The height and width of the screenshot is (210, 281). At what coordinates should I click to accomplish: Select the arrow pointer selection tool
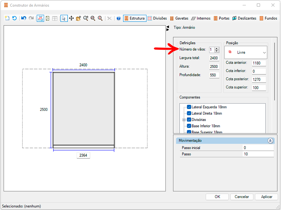point(64,18)
